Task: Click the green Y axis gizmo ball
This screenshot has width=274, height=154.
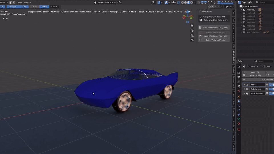Action: pyautogui.click(x=191, y=17)
